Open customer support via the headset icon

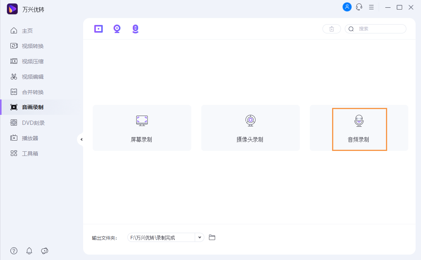[x=359, y=7]
